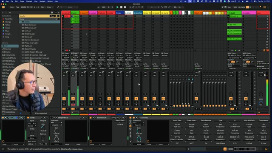Toggle track 21 activator button
Viewport: 272px width, 153px height.
(x=196, y=99)
